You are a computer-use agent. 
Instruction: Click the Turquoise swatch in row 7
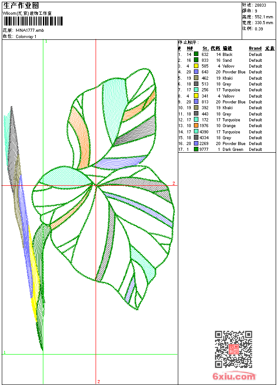(196, 90)
